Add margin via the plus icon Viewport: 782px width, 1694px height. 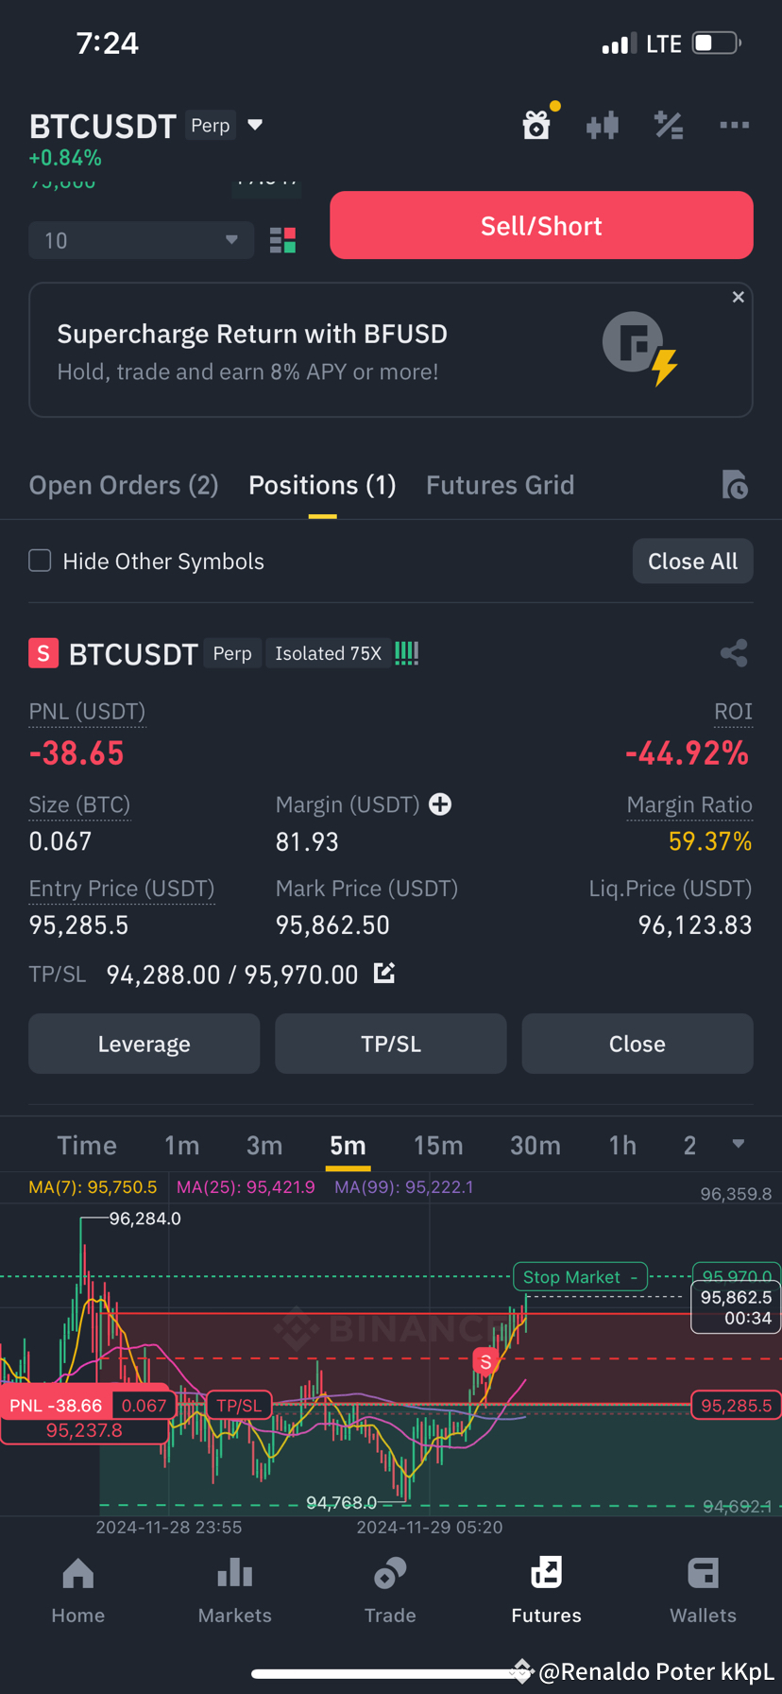pos(440,804)
